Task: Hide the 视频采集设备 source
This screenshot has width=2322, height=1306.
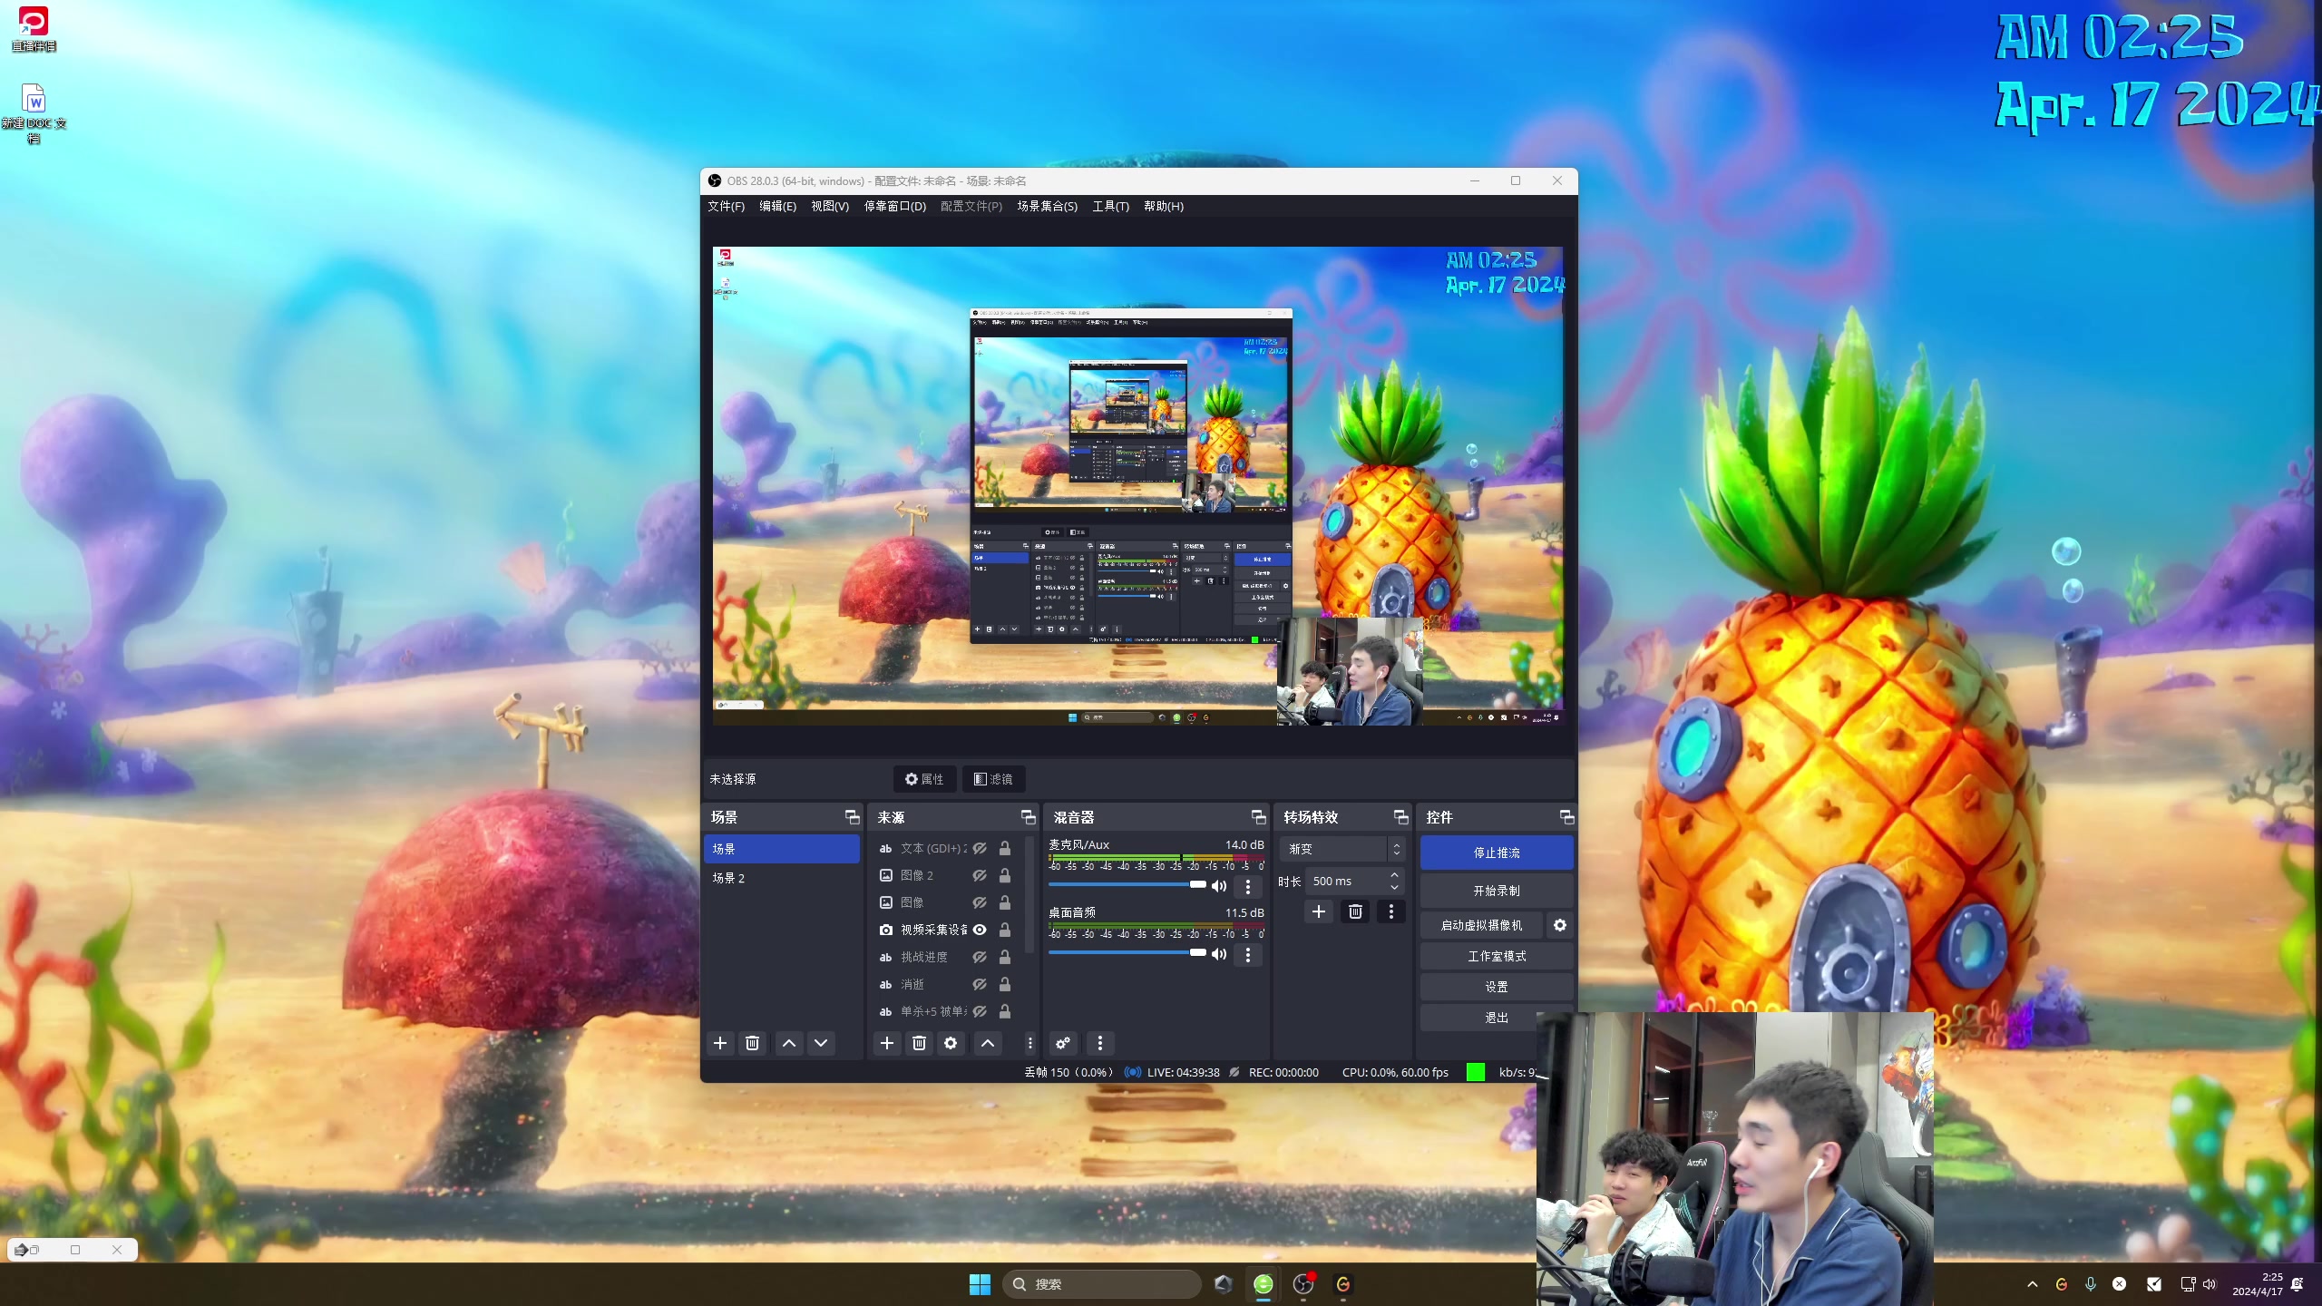Action: click(x=980, y=930)
